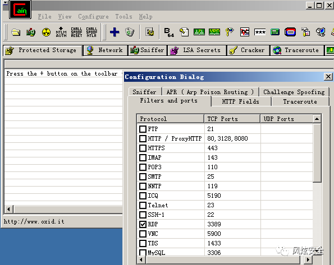Click the protocol list scroll up arrow
The width and height of the screenshot is (334, 265).
click(x=317, y=119)
